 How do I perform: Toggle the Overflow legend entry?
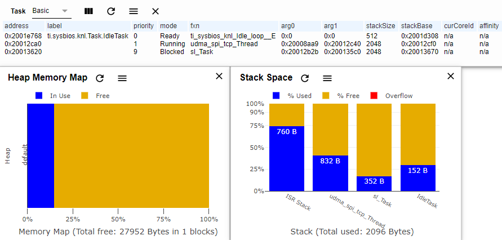tap(391, 96)
